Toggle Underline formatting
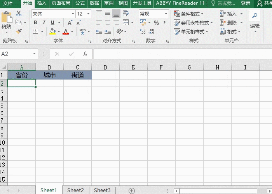 (x=52, y=23)
